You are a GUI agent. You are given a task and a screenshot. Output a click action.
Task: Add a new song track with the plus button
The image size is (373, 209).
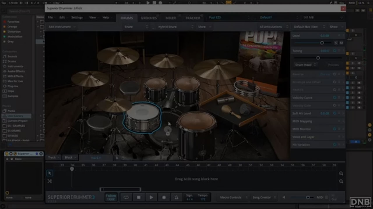pos(117,158)
